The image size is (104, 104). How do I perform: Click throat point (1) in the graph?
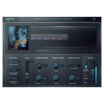coord(31,37)
